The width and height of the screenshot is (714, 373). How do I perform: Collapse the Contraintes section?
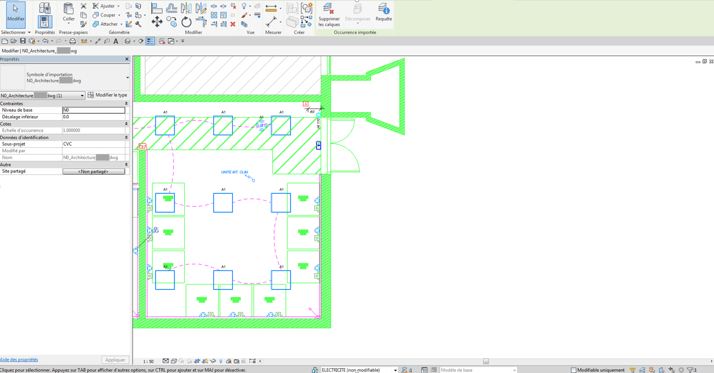pyautogui.click(x=126, y=104)
